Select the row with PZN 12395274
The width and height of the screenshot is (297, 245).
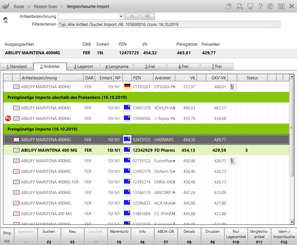(x=146, y=182)
